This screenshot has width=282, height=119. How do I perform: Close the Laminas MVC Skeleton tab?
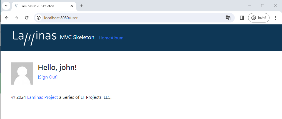coord(72,6)
